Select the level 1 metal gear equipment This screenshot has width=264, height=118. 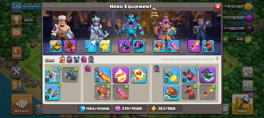[52, 92]
